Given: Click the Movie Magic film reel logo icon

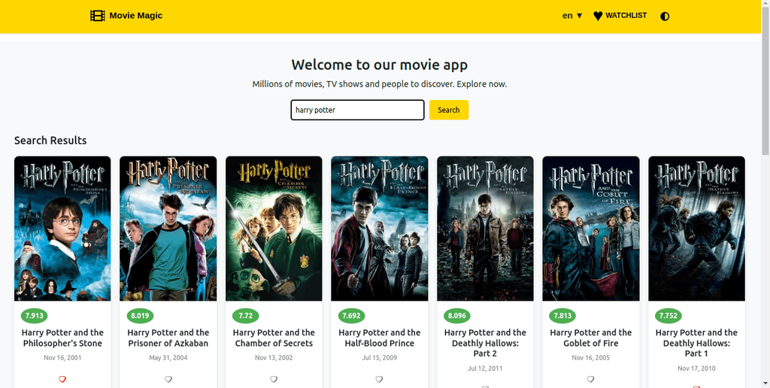Looking at the screenshot, I should [98, 16].
